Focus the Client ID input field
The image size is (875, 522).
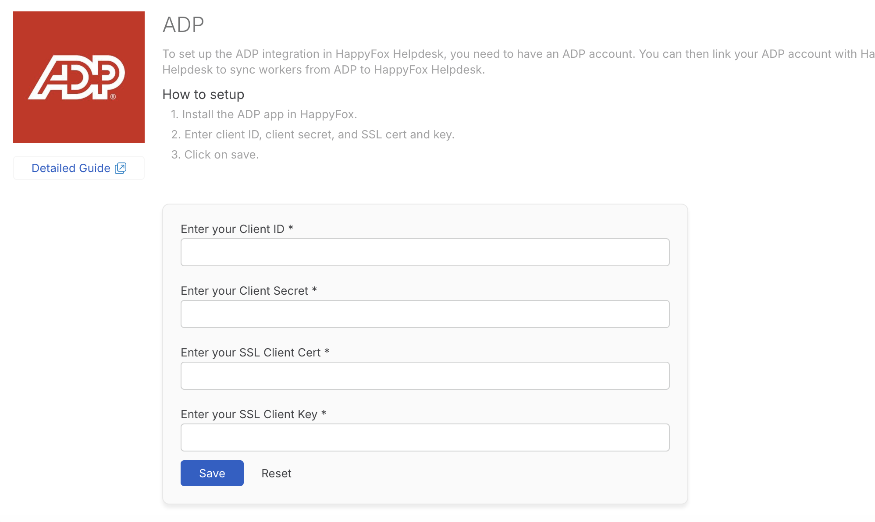pos(425,252)
